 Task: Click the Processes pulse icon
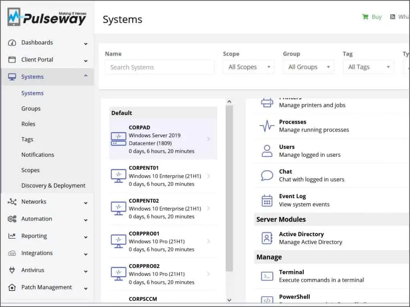pos(267,126)
